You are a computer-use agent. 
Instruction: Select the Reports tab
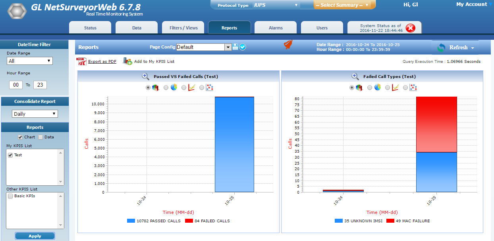coord(230,28)
